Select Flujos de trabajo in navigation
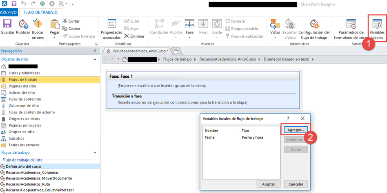 tap(50, 80)
